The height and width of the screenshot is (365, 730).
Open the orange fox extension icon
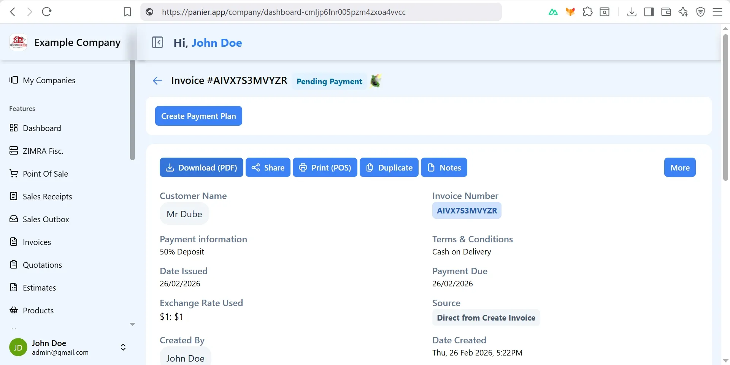pos(570,12)
